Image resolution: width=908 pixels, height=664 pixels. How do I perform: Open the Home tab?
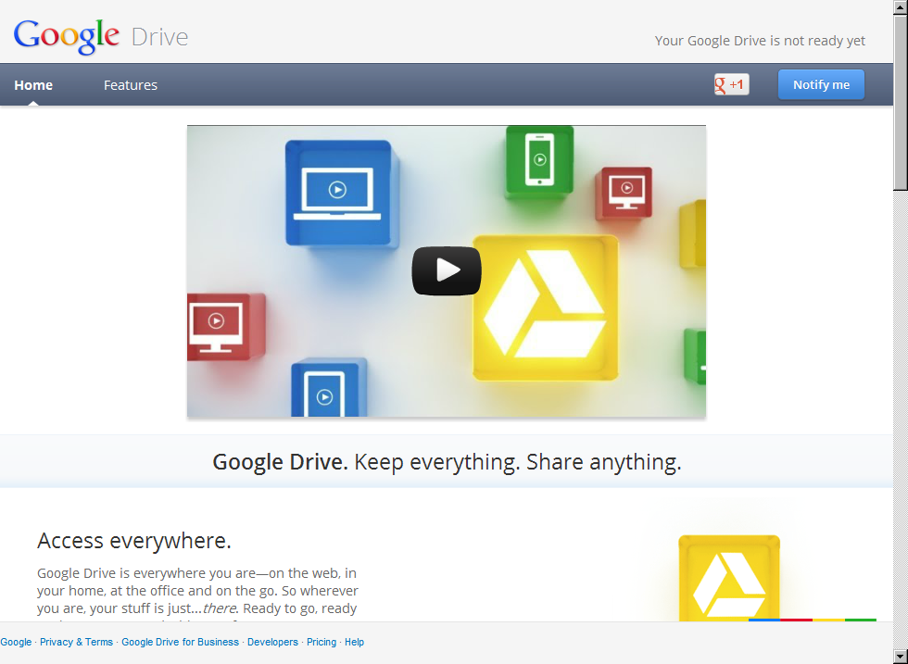tap(33, 85)
